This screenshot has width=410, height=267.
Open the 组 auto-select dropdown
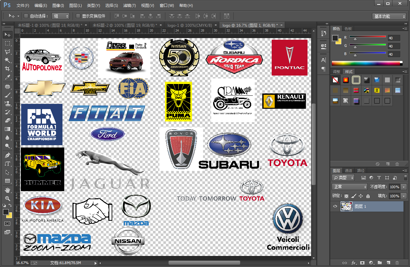[61, 16]
